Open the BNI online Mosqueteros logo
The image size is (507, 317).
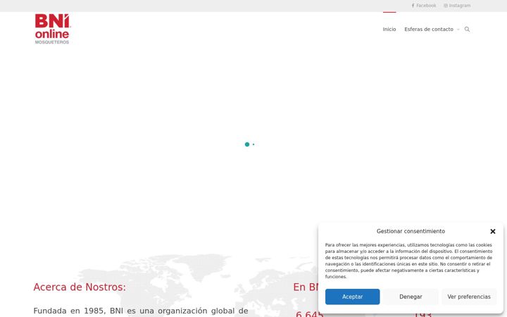click(x=53, y=29)
